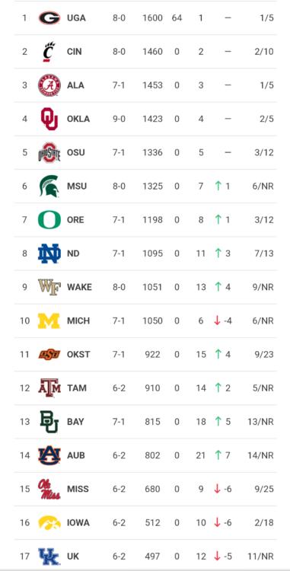Open the Iowa Hawkeyes logo

click(x=49, y=522)
